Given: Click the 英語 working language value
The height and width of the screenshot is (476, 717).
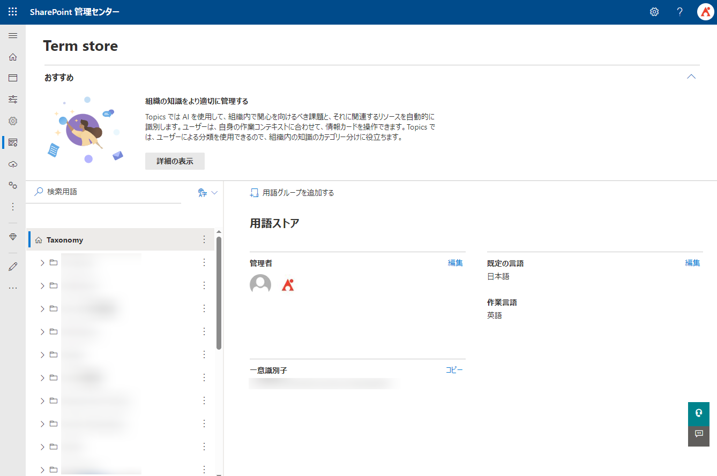Looking at the screenshot, I should [495, 315].
